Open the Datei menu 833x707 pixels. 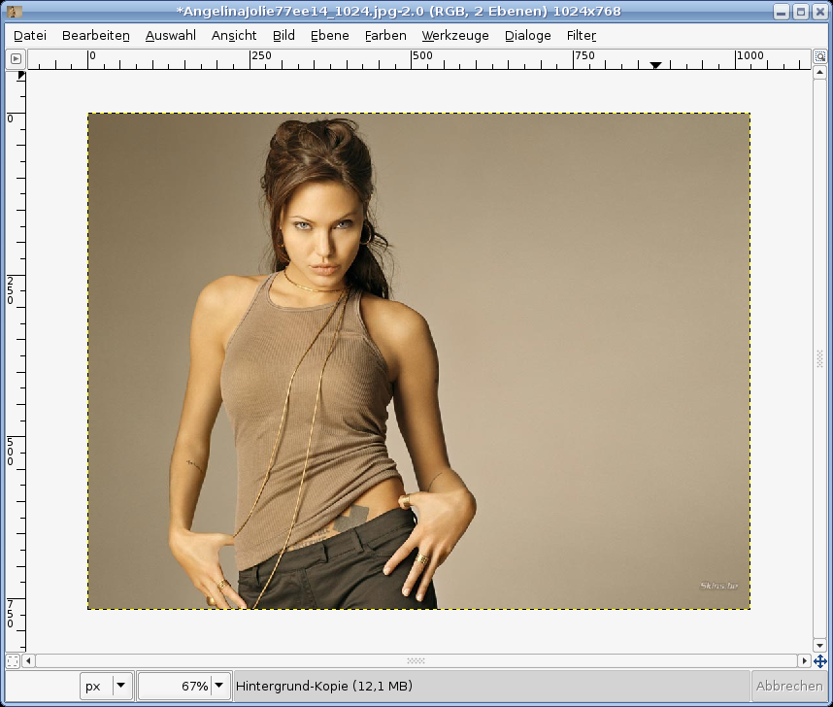point(30,35)
